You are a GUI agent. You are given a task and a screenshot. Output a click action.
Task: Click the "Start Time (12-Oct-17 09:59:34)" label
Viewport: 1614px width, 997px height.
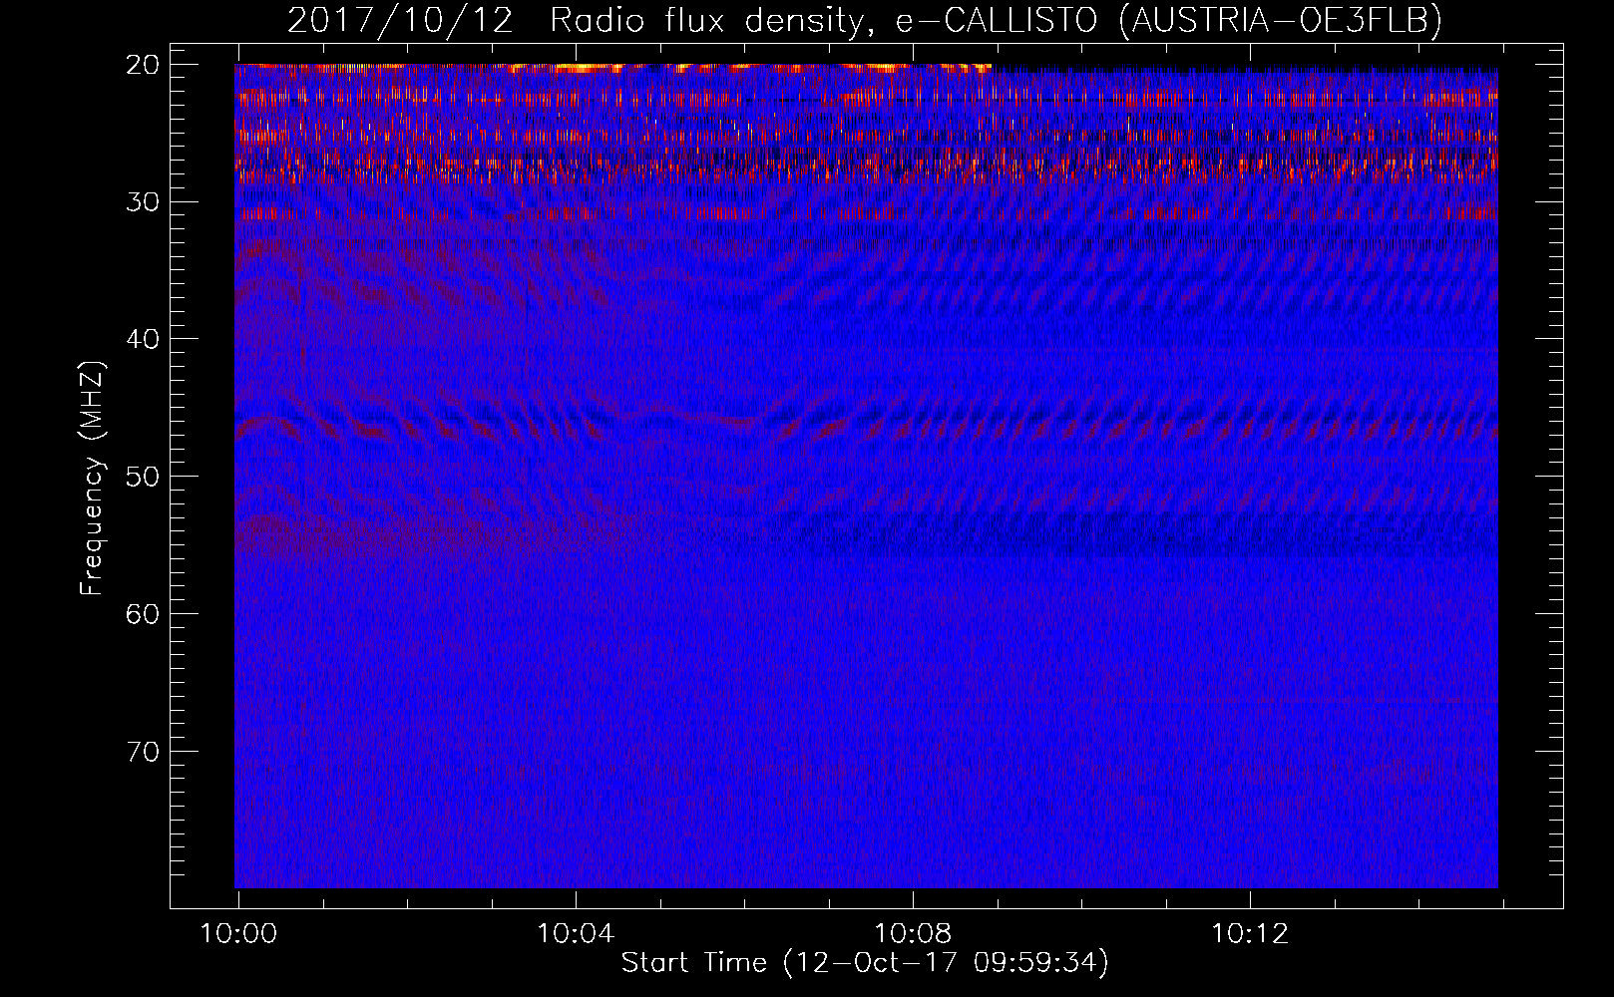pyautogui.click(x=865, y=963)
